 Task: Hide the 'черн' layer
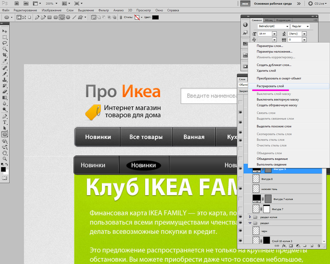click(240, 231)
